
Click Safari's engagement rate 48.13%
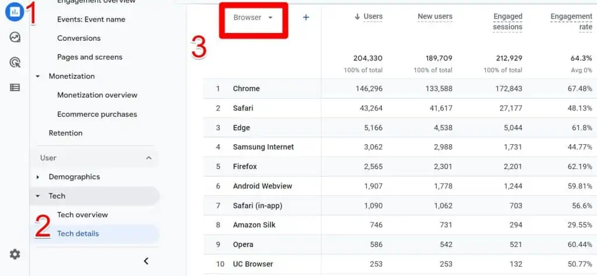pos(579,108)
